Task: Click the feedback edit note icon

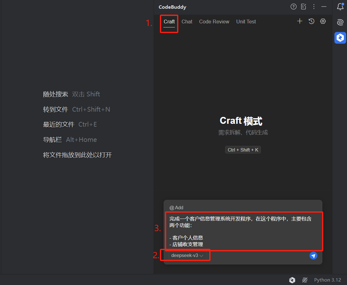Action: (x=304, y=7)
